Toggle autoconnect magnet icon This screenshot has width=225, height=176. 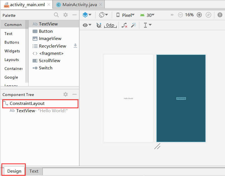pos(99,25)
